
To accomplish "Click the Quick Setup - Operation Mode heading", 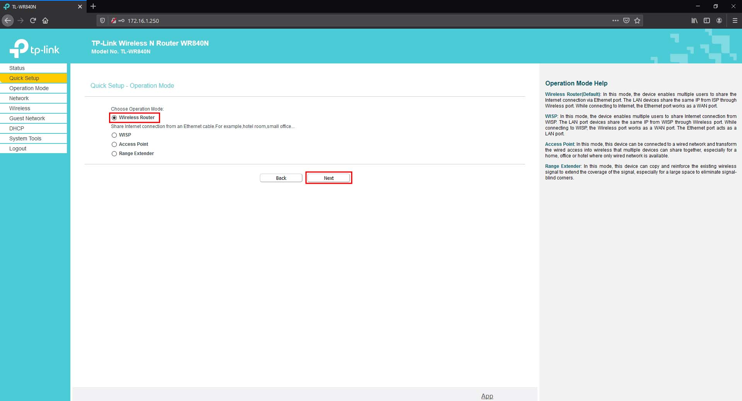I will pyautogui.click(x=132, y=85).
